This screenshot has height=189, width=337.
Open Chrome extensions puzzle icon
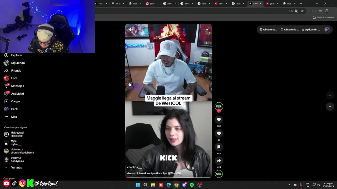[311, 11]
